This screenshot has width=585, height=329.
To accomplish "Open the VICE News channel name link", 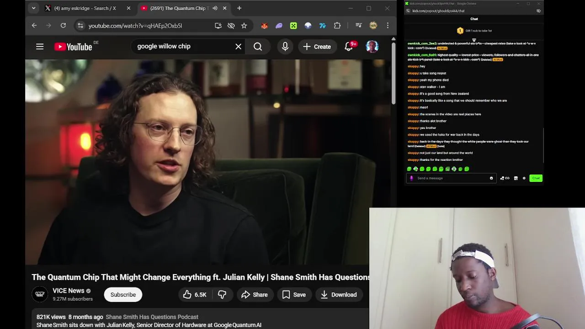I will pos(69,291).
